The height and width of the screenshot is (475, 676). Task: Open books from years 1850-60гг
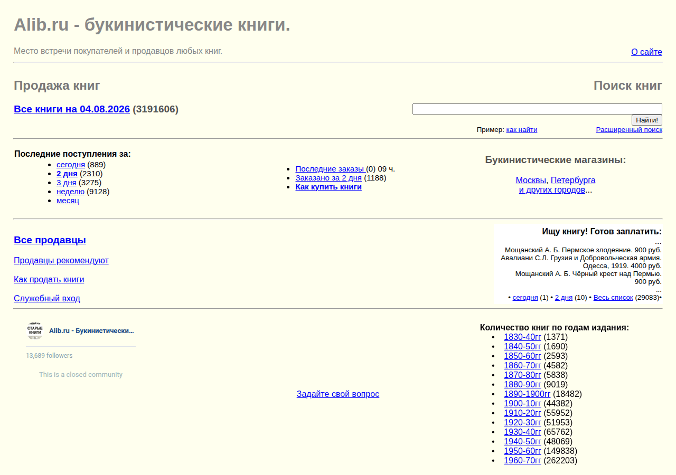pos(522,356)
